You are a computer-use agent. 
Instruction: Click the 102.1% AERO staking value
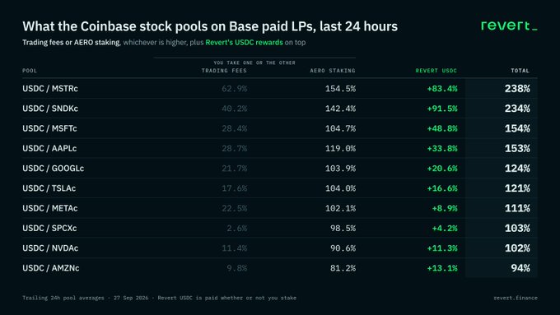[340, 208]
